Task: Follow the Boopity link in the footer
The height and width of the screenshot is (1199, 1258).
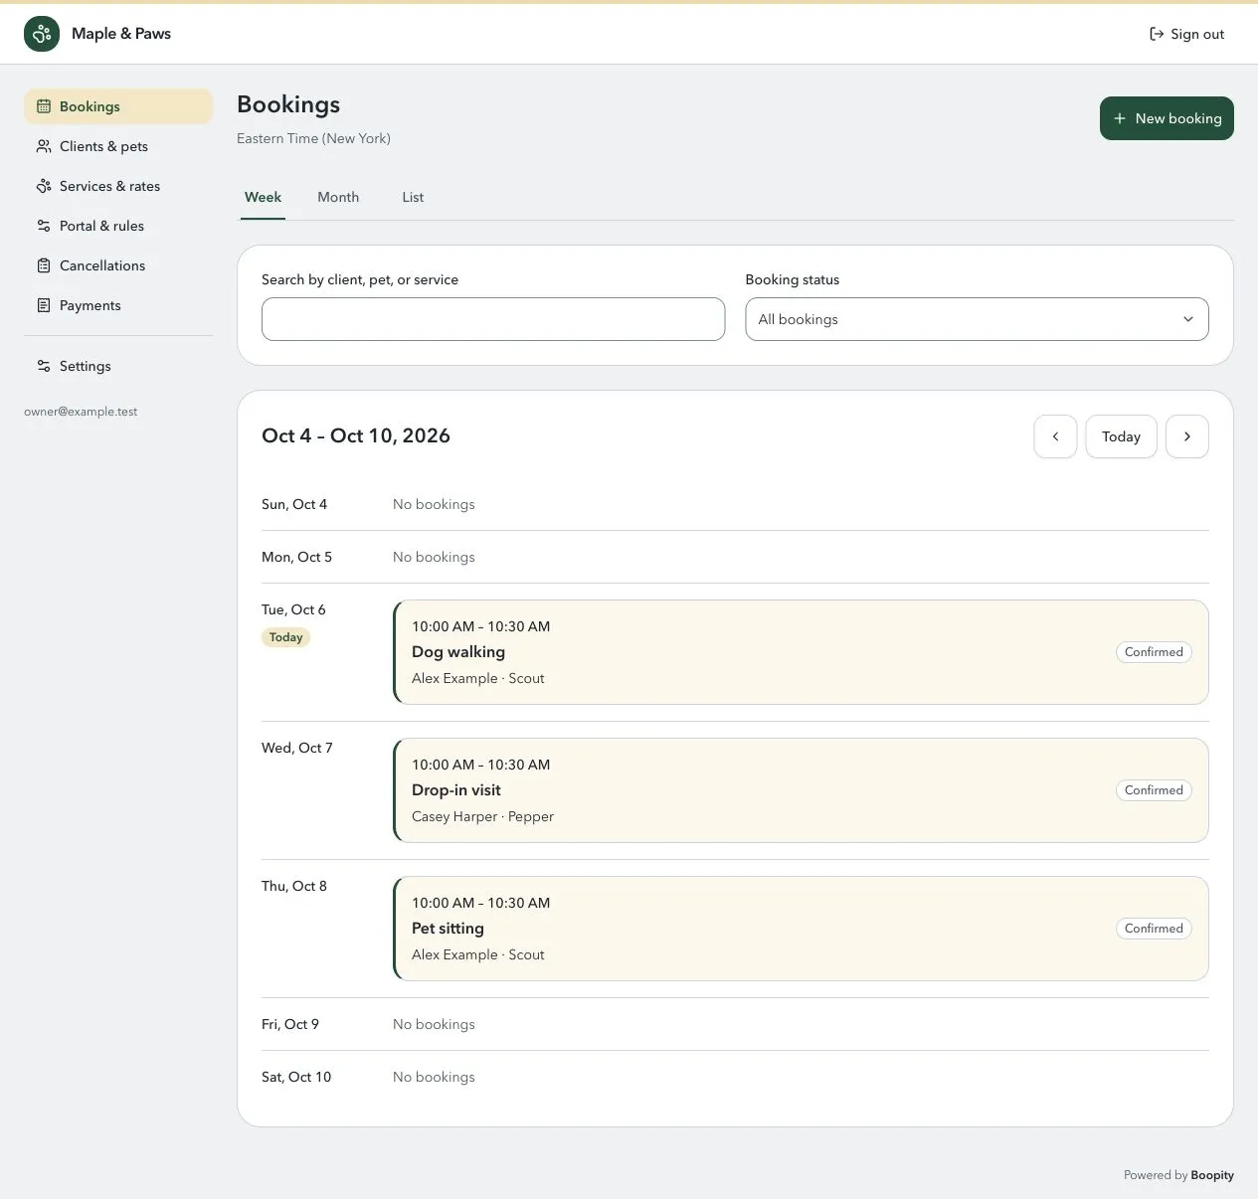Action: (1212, 1175)
